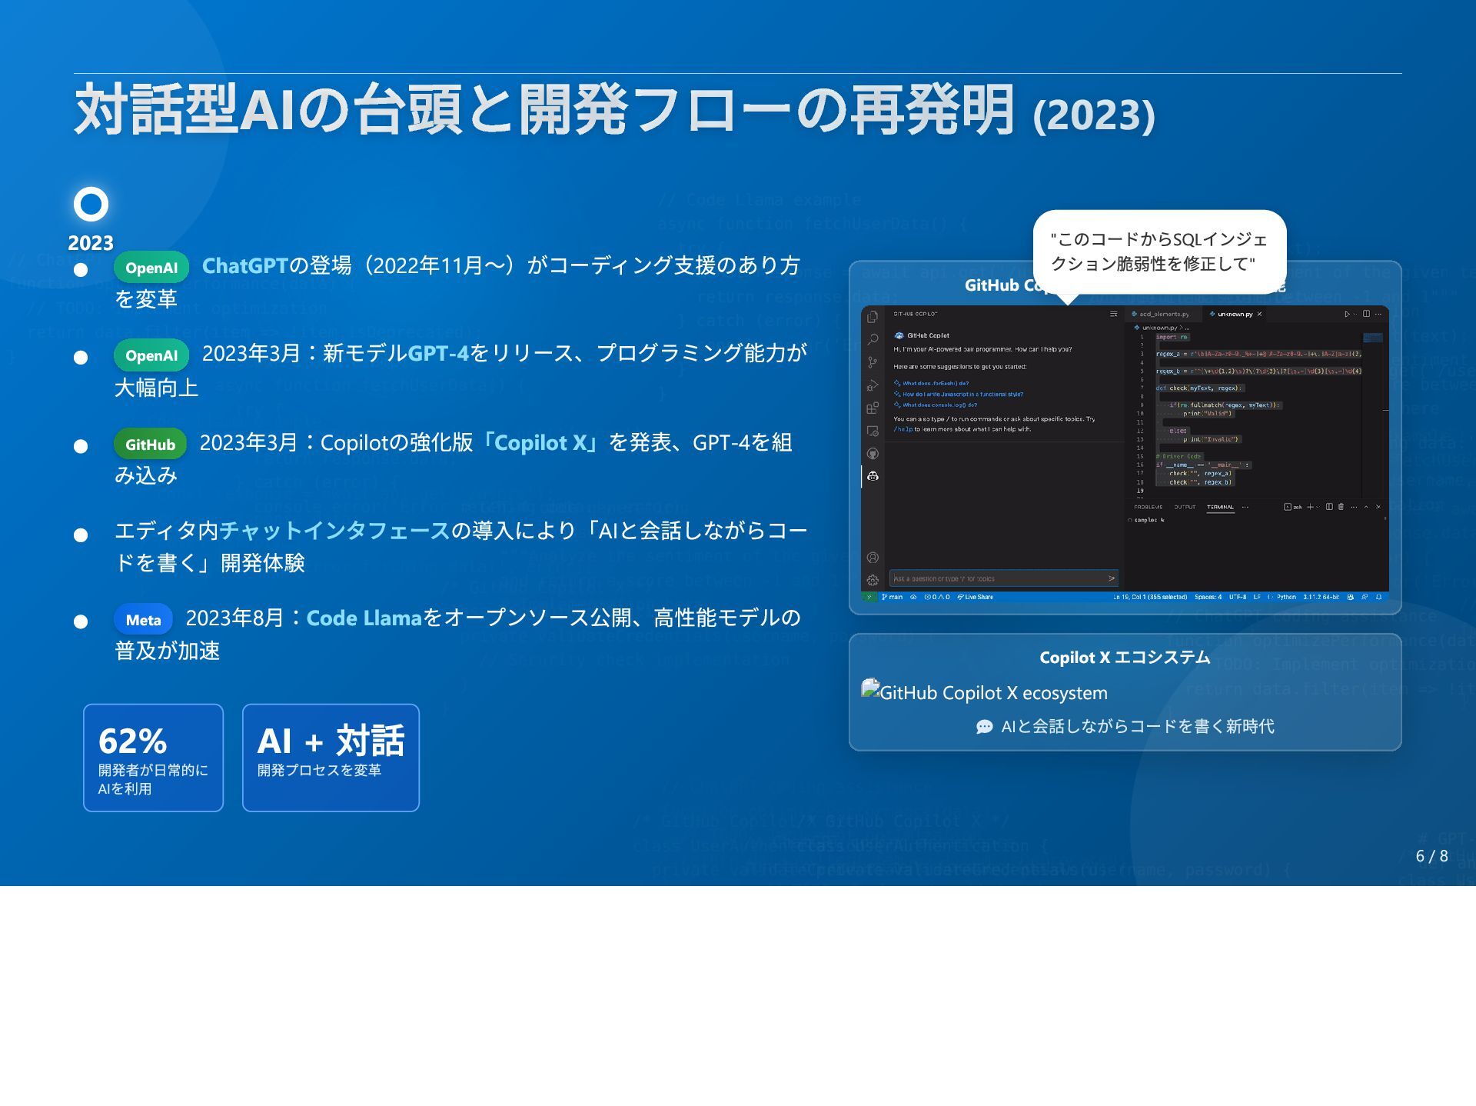The image size is (1476, 1106).
Task: Select the Copilot chat icon in the activity bar
Action: coord(873,476)
